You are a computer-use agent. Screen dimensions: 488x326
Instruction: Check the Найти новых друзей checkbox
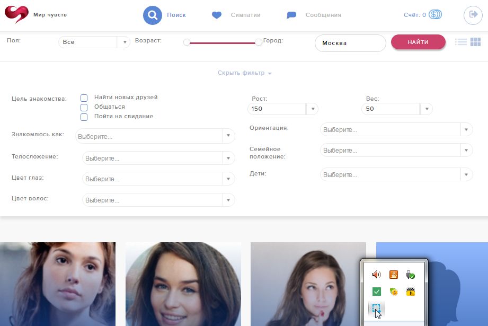tap(84, 98)
